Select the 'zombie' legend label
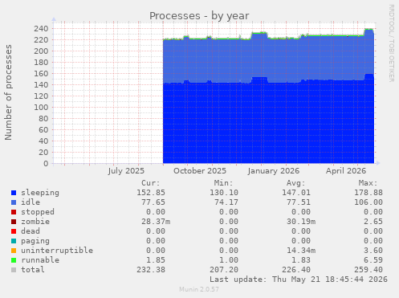This screenshot has height=298, width=399. [x=35, y=222]
